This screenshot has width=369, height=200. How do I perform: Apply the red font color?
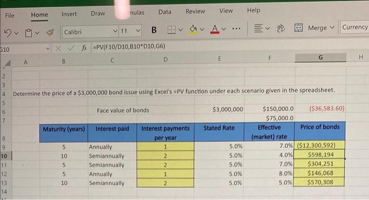coord(215,29)
